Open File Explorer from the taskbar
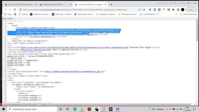This screenshot has height=112, width=199. [x=82, y=109]
